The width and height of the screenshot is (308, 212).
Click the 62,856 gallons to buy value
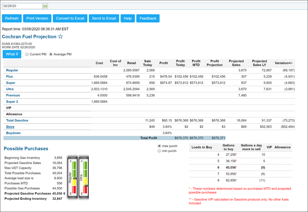pos(231,180)
